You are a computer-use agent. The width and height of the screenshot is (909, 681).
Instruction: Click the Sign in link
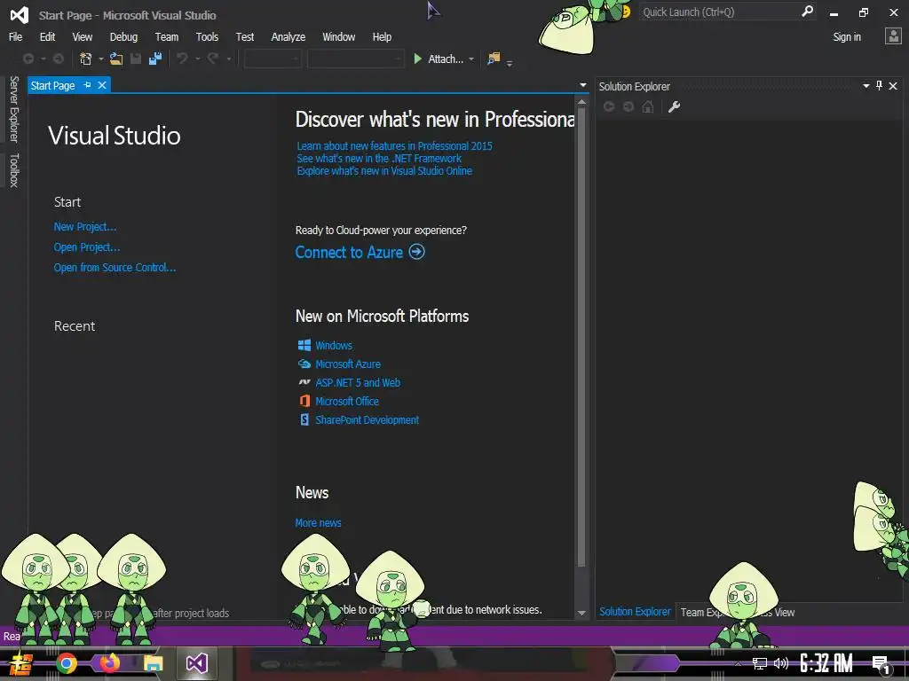point(847,36)
